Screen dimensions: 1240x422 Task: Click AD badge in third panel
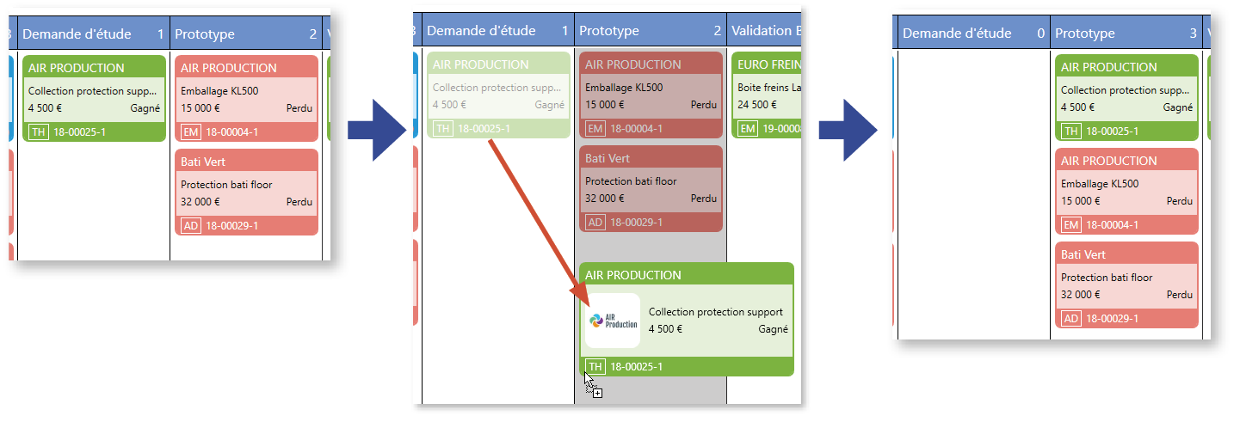click(1070, 319)
